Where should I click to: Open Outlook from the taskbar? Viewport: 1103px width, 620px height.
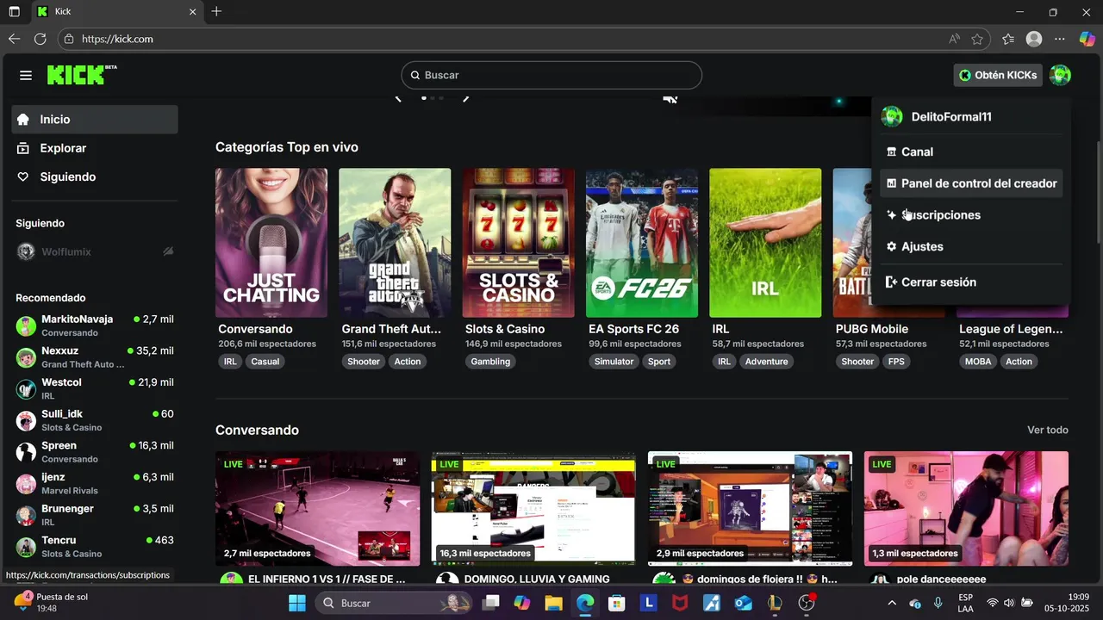pyautogui.click(x=743, y=604)
